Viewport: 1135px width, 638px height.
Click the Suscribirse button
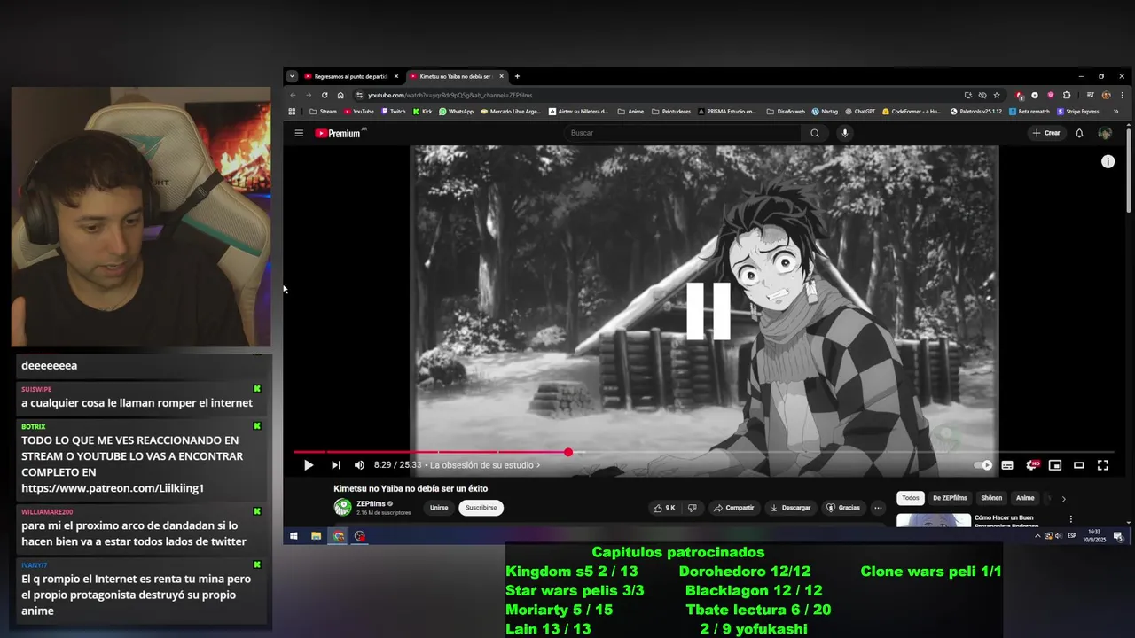pyautogui.click(x=481, y=508)
